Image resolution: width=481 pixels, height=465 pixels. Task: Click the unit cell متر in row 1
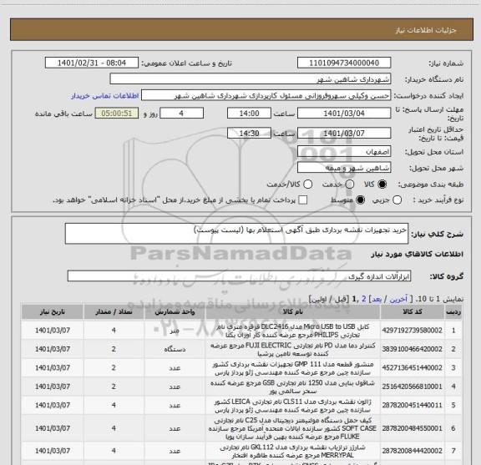click(x=175, y=331)
